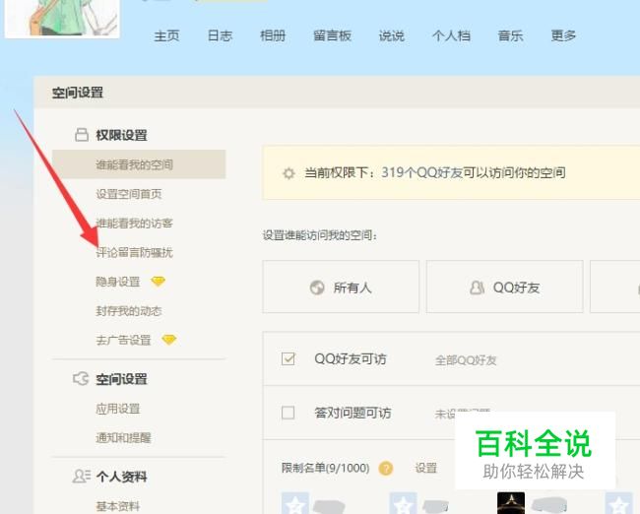Open 基本资料 in sidebar

point(117,506)
